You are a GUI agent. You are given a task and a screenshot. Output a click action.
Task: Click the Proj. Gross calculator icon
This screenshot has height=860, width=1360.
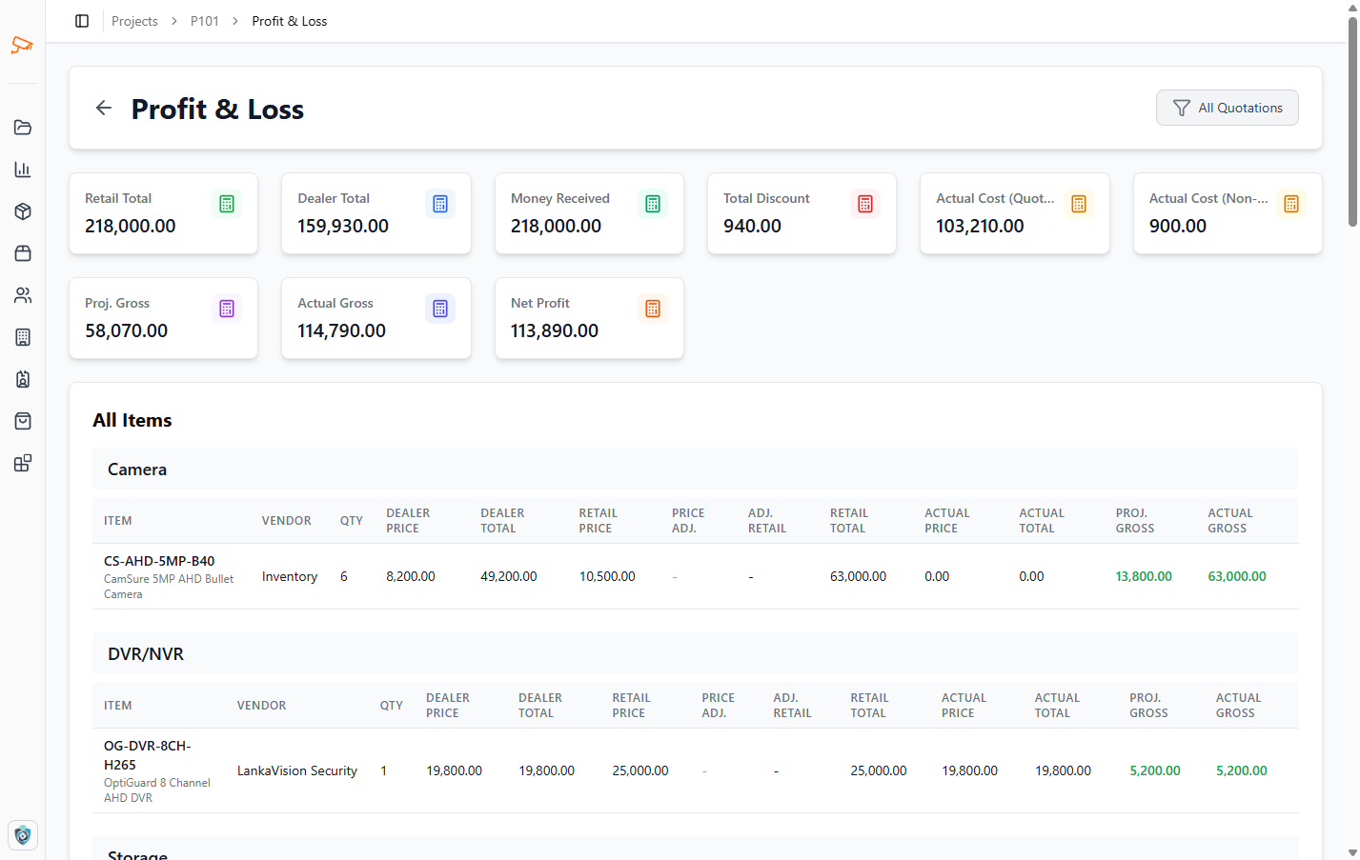click(x=227, y=309)
